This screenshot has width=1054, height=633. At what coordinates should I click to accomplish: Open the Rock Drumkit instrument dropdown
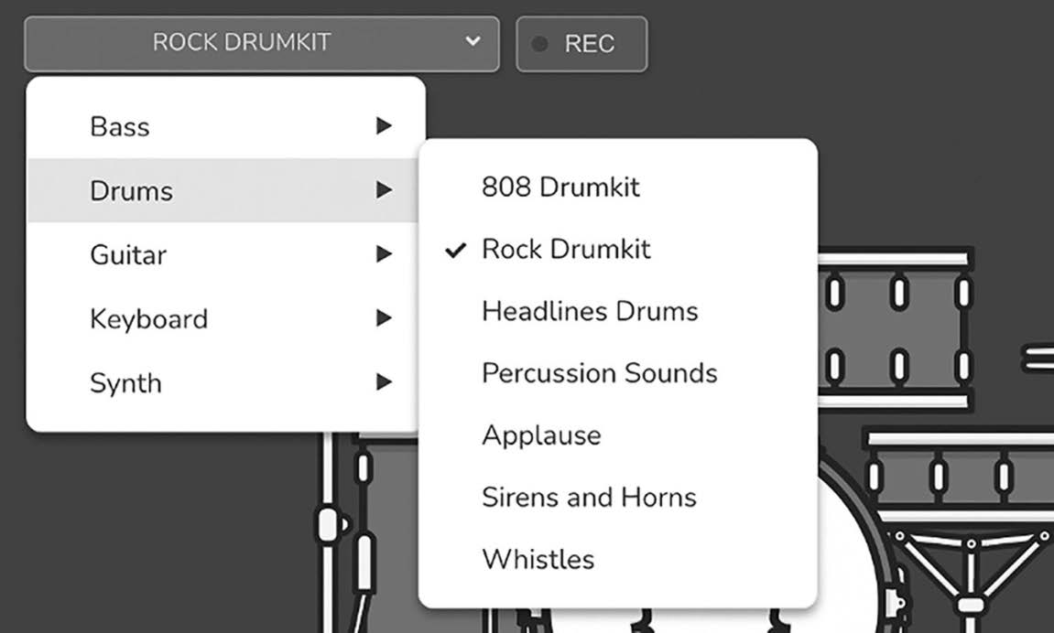[262, 44]
